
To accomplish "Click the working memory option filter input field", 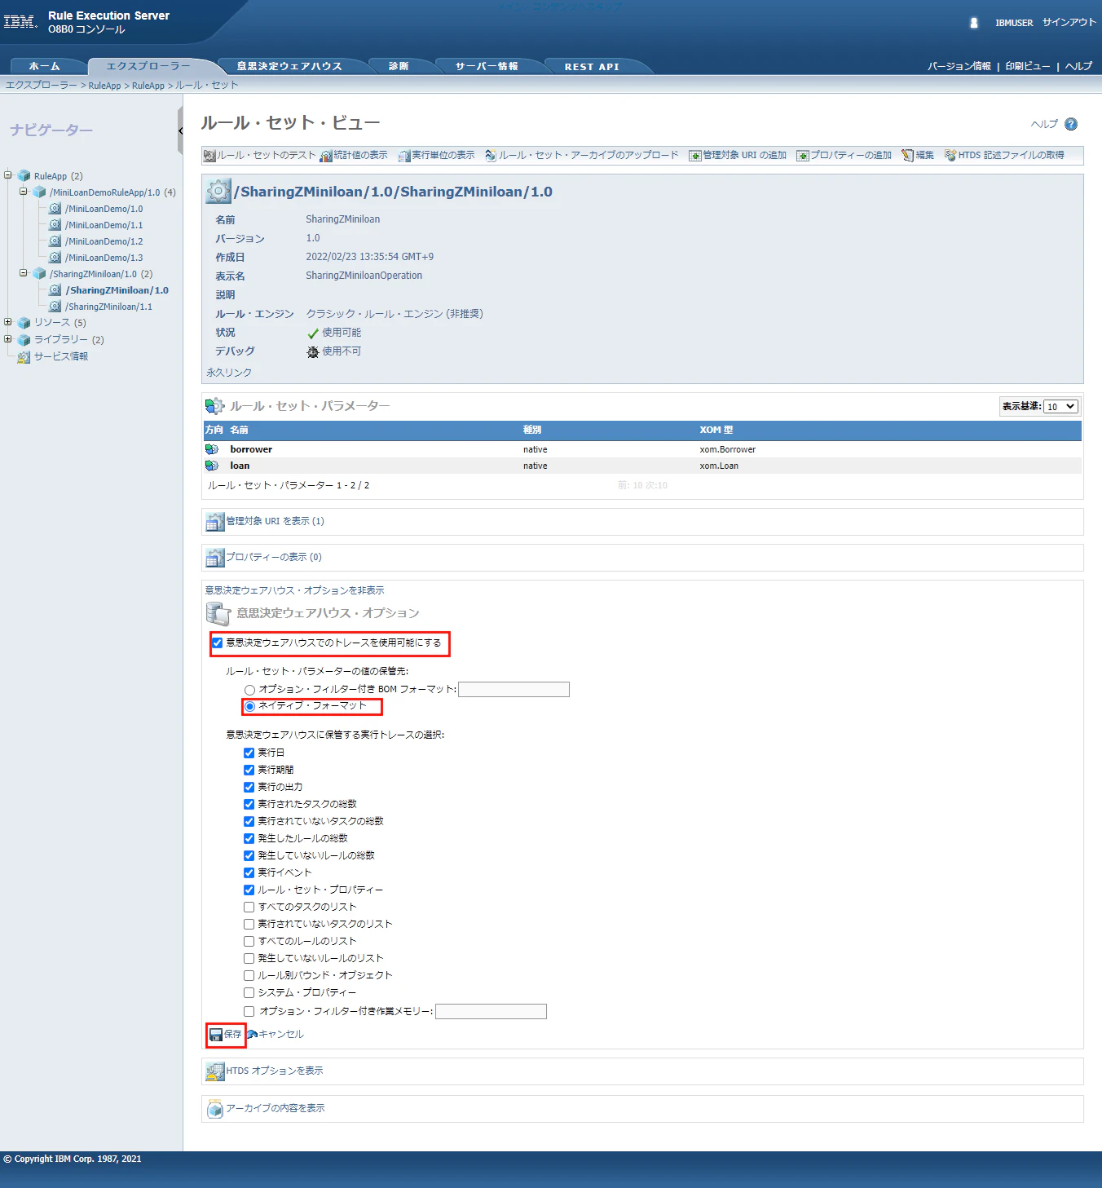I will point(491,1012).
